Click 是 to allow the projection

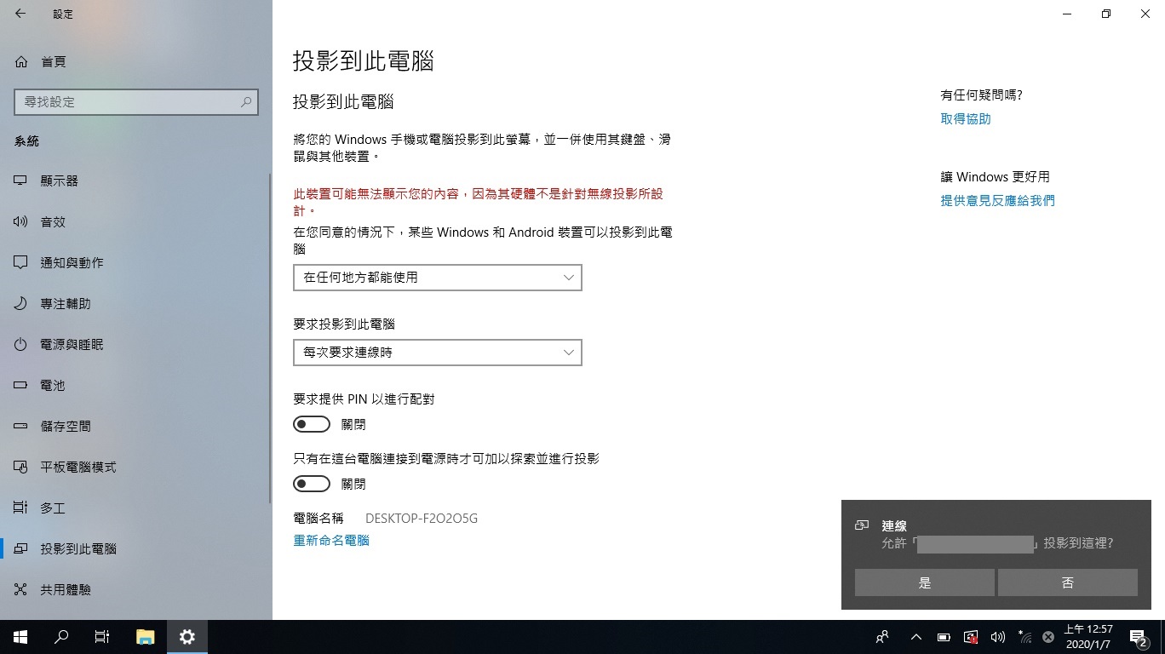(925, 582)
